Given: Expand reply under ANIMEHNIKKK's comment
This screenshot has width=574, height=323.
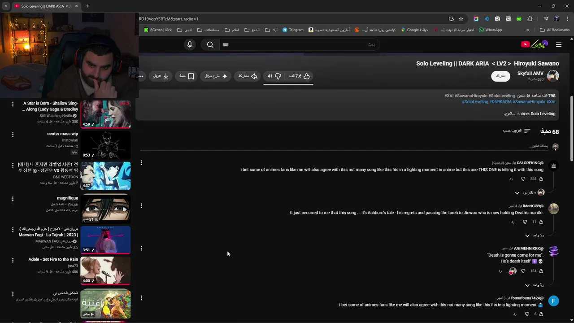Looking at the screenshot, I should click(x=534, y=285).
